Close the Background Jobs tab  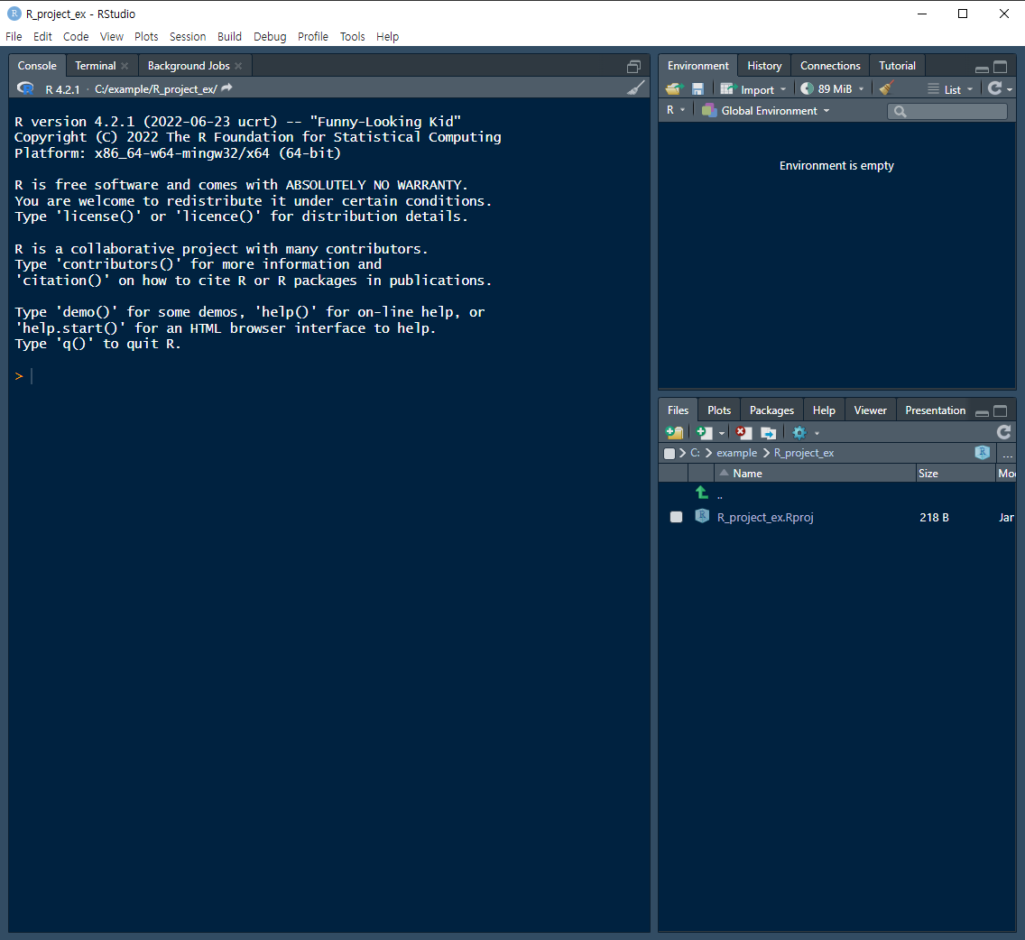click(238, 66)
